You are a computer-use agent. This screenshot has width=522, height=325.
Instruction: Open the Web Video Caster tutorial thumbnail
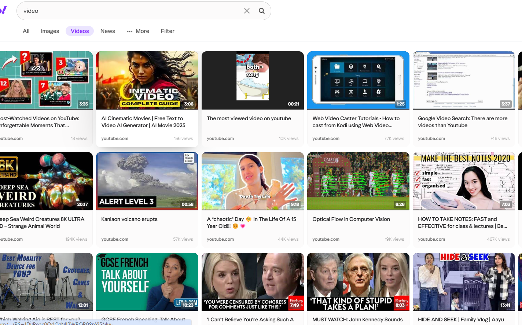358,80
